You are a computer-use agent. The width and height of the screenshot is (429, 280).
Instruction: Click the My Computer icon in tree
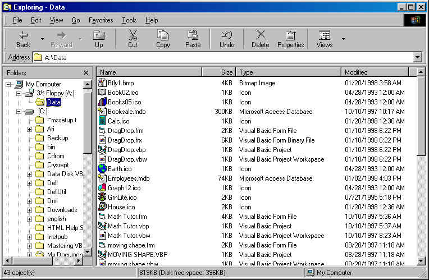[x=19, y=84]
